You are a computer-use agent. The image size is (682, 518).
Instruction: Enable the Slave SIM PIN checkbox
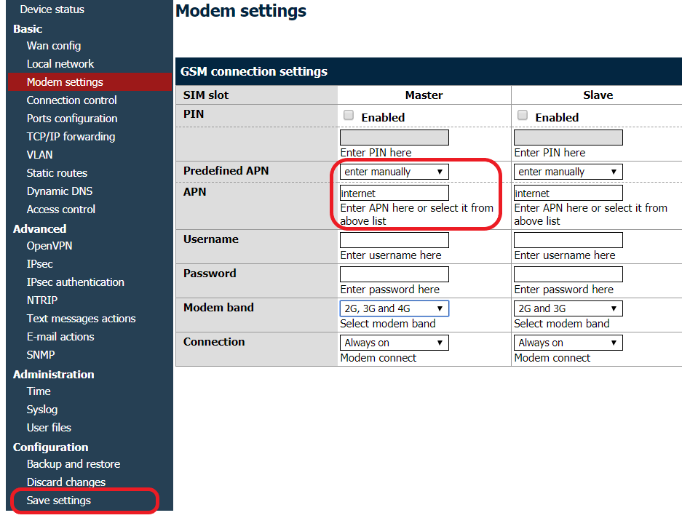click(523, 116)
